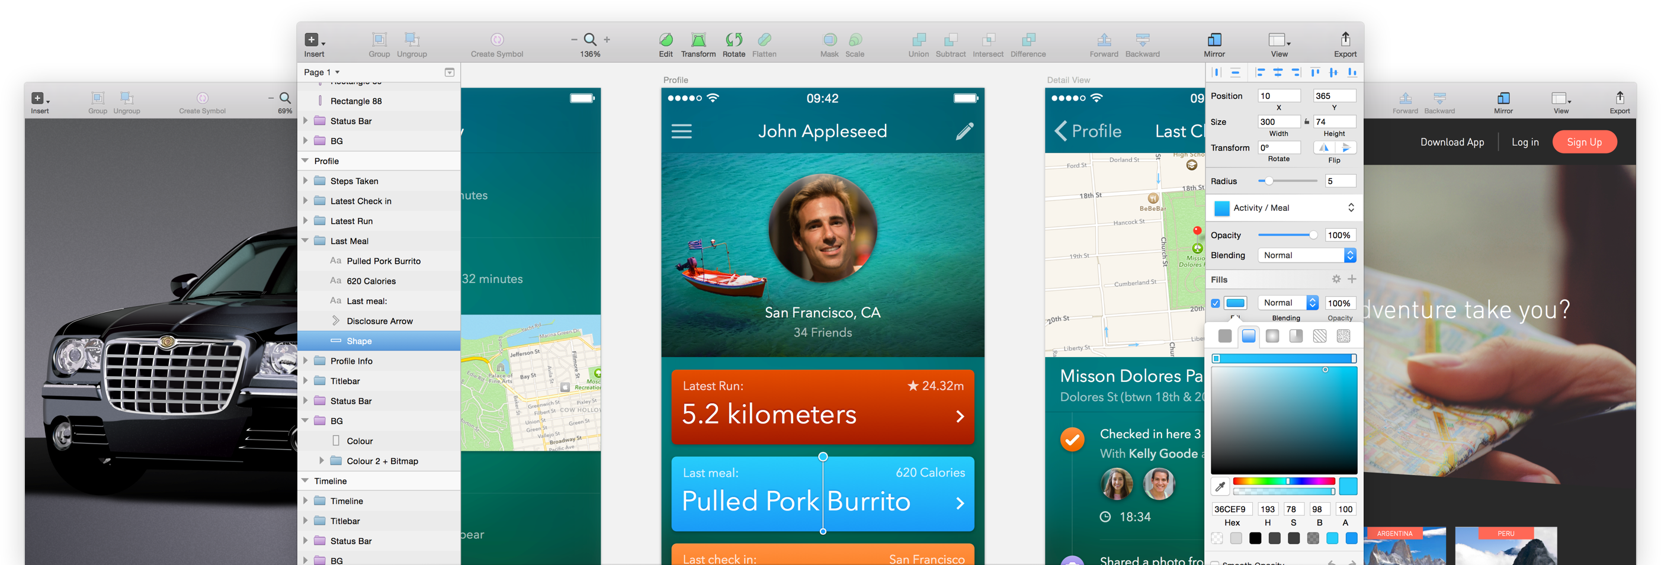
Task: Expand the Profile Info folder
Action: coord(305,361)
